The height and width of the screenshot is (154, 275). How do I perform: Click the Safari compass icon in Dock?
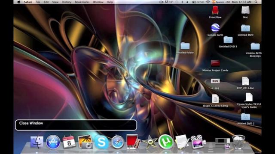[x=117, y=142]
